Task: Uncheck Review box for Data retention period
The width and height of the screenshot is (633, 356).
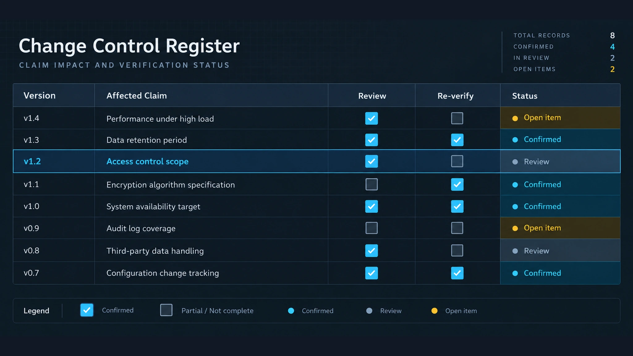Action: (371, 140)
